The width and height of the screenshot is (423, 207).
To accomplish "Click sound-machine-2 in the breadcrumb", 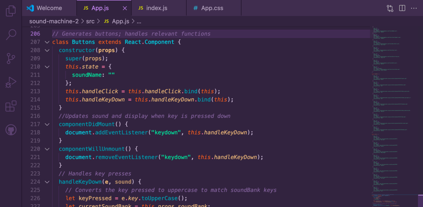I will (x=54, y=21).
